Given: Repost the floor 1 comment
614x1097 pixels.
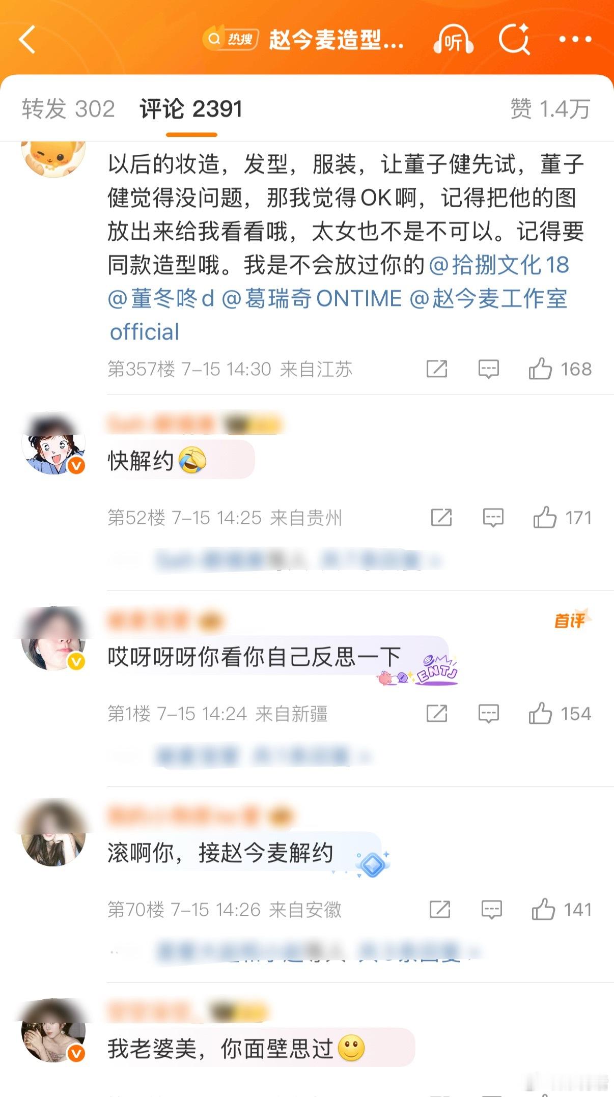Looking at the screenshot, I should [x=437, y=714].
